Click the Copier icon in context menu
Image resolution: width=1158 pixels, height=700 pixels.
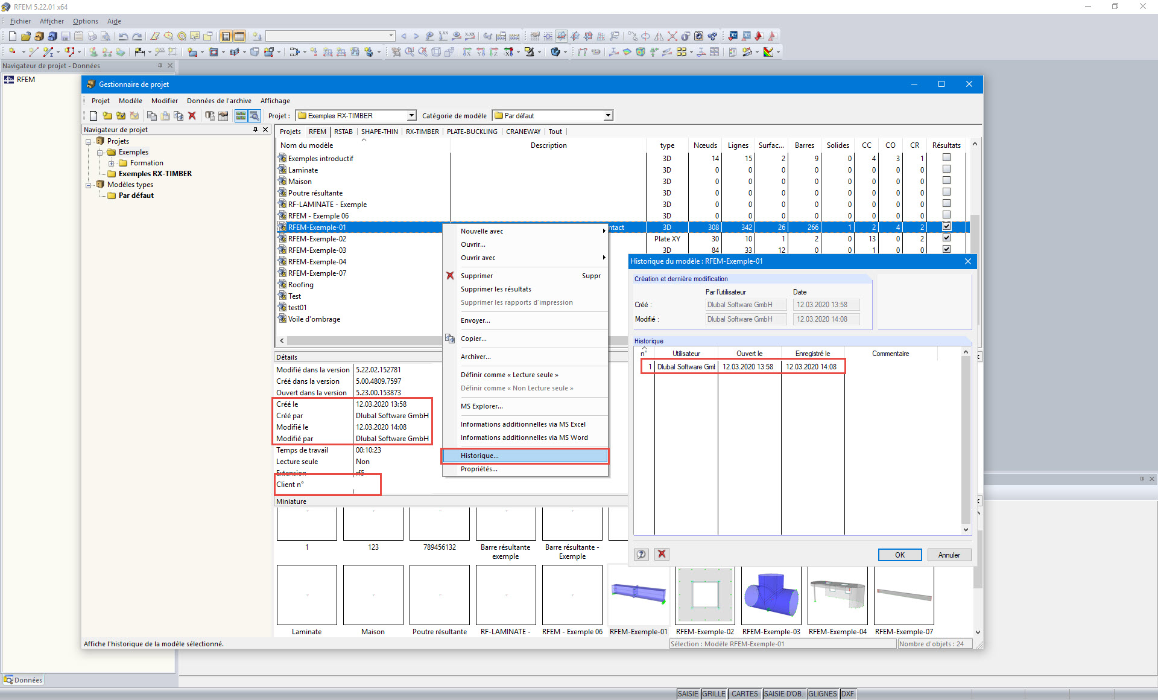click(x=450, y=339)
